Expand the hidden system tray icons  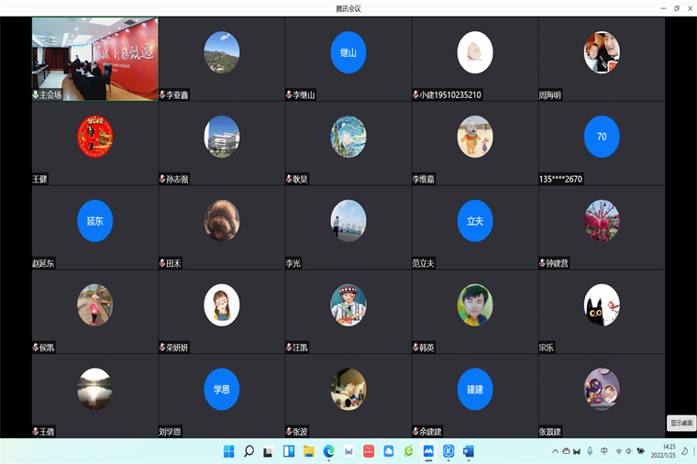point(555,451)
